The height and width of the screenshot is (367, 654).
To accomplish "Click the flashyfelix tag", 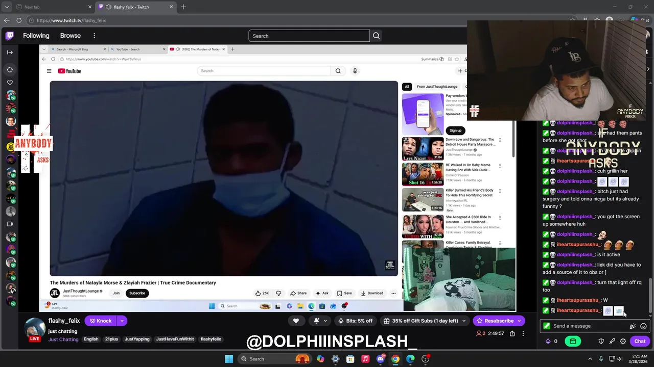I will [x=211, y=339].
